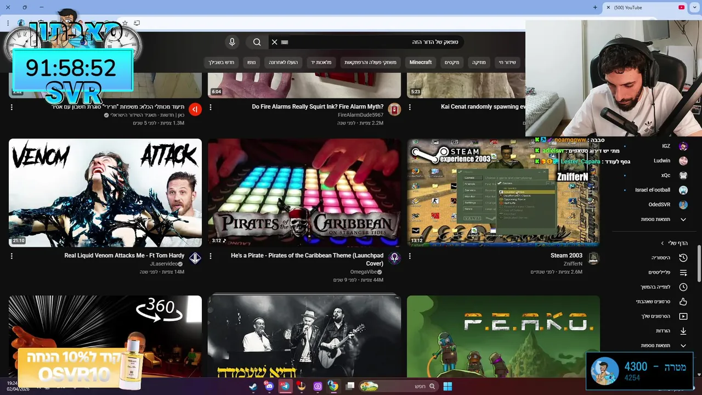The height and width of the screenshot is (395, 702).
Task: Open the Real Liquid Venom Attacks Me thumbnail
Action: [x=105, y=193]
